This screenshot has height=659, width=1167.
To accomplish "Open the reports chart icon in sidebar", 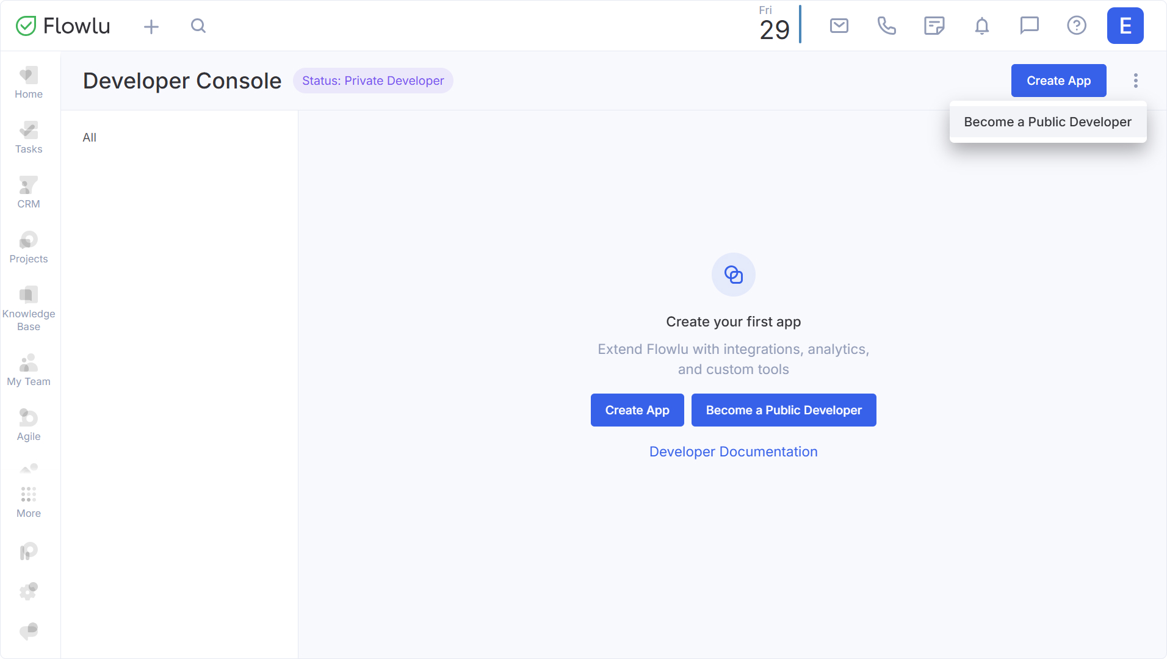I will (x=29, y=552).
